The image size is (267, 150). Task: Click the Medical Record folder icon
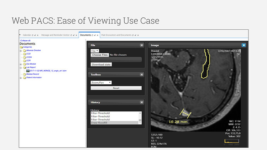(24, 74)
